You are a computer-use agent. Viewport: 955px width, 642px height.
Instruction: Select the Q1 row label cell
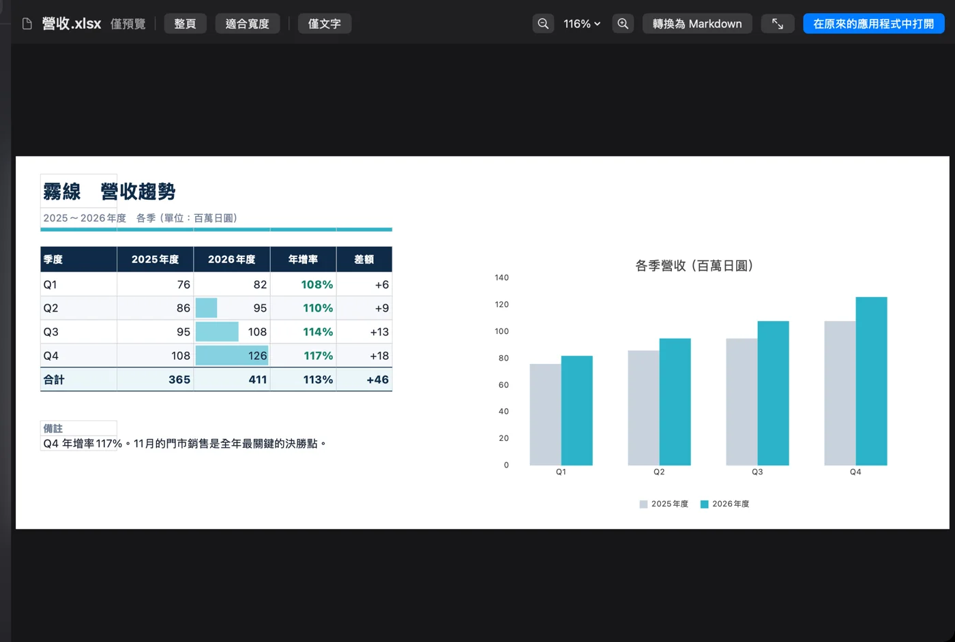pyautogui.click(x=78, y=284)
